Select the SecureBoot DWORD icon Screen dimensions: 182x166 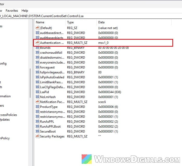(37, 132)
